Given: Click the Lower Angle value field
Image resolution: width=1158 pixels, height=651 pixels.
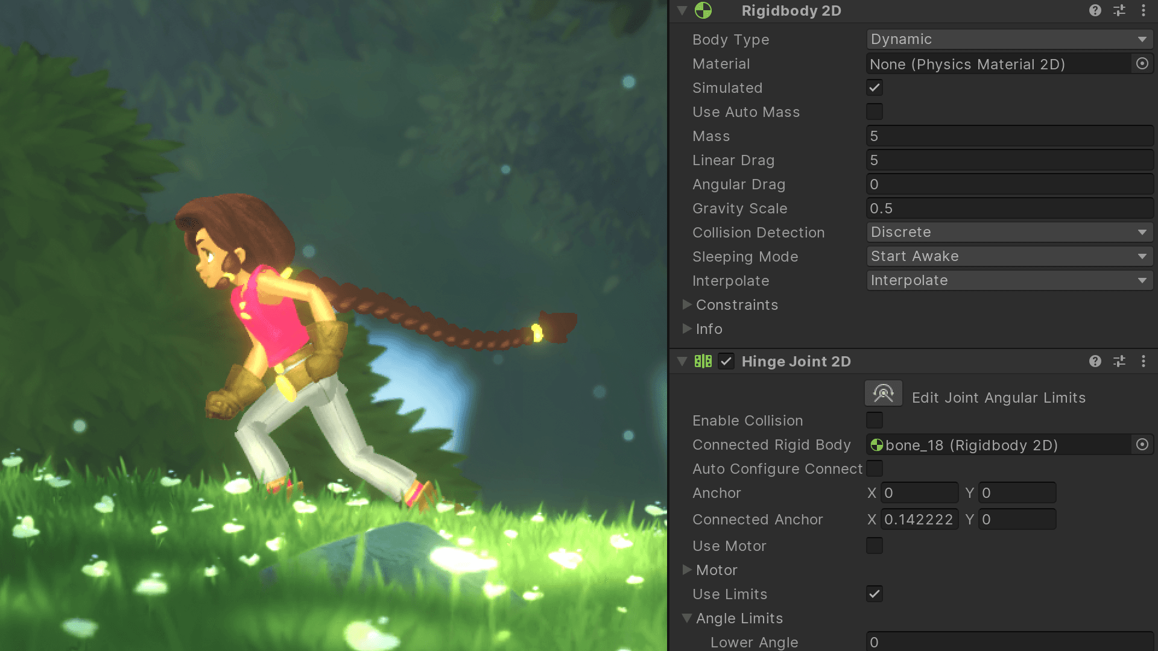Looking at the screenshot, I should click(x=1010, y=641).
